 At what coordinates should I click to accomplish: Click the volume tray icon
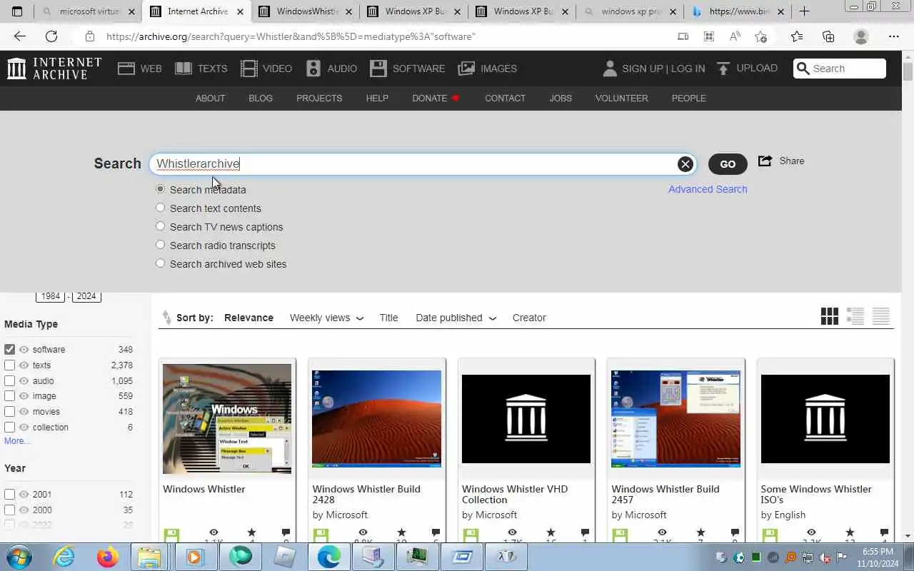click(x=825, y=557)
